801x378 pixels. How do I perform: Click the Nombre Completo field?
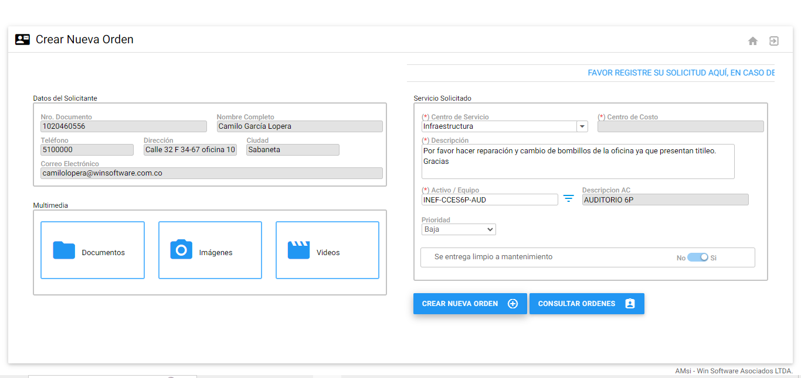(300, 126)
